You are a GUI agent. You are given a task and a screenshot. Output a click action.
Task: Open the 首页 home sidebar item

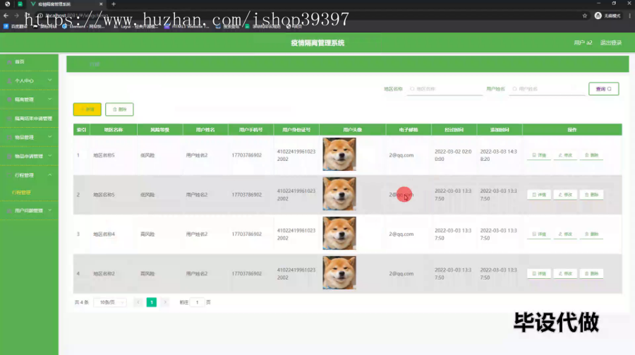click(x=20, y=61)
